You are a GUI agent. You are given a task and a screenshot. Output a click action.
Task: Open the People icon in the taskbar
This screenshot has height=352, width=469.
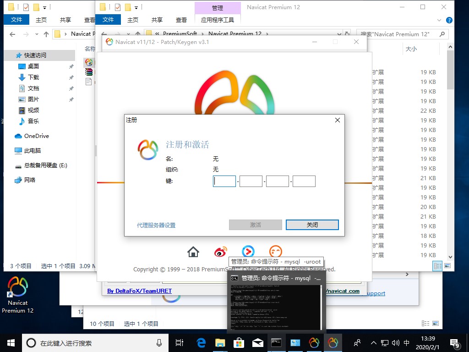[x=357, y=343]
